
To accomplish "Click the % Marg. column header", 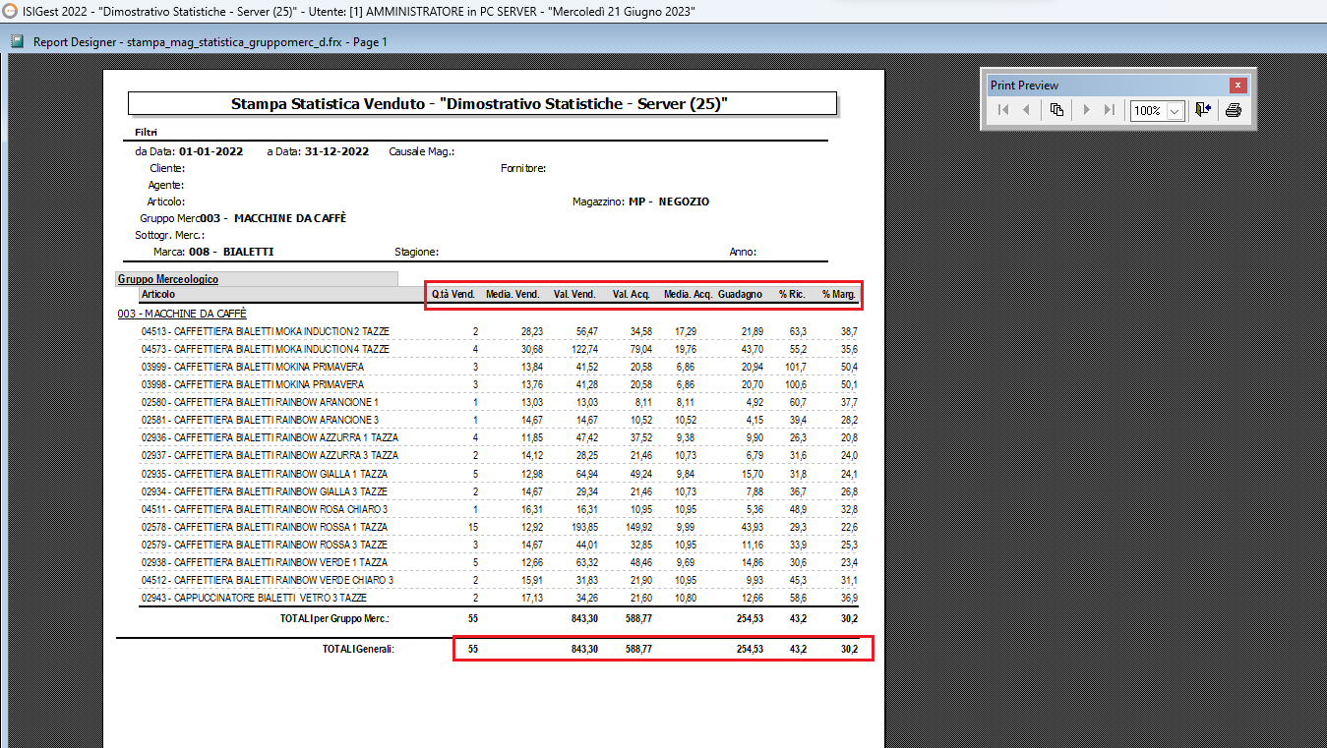I will point(839,294).
